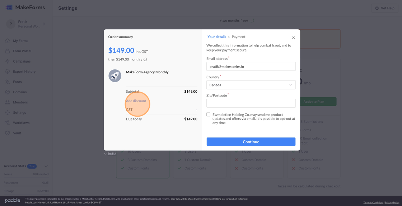Enable product updates email consent
The width and height of the screenshot is (402, 206).
208,114
